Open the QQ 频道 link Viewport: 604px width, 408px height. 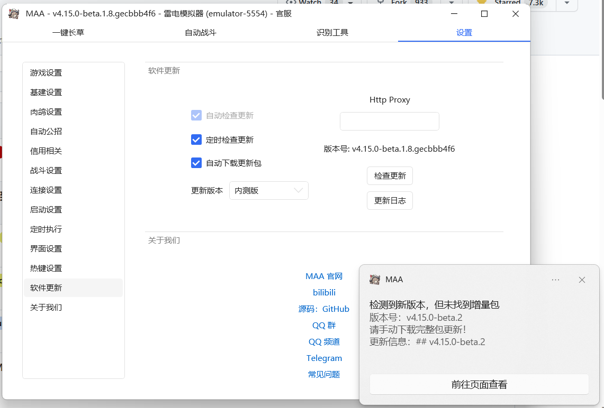point(324,341)
